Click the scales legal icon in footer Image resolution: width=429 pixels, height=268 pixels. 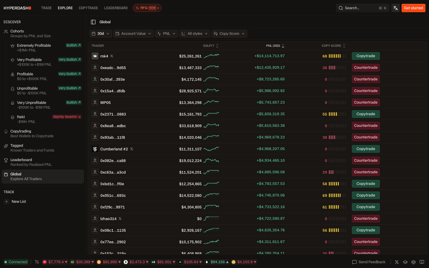(x=414, y=262)
